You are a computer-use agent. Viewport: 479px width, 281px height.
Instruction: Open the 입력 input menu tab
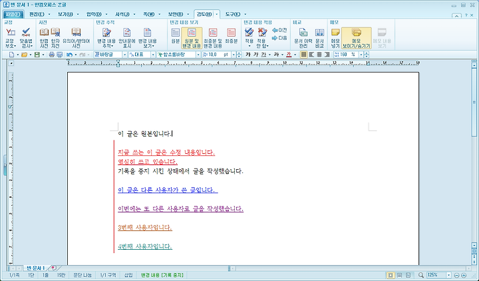tap(94, 15)
